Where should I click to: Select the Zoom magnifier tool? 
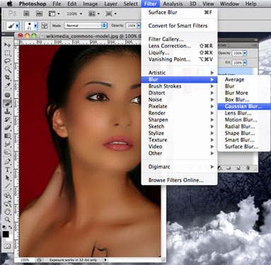(8, 220)
